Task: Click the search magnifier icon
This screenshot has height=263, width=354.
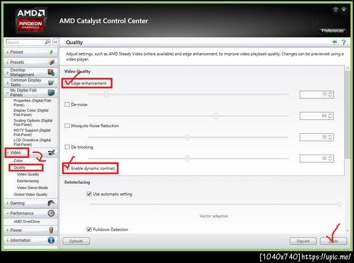Action: pos(47,42)
